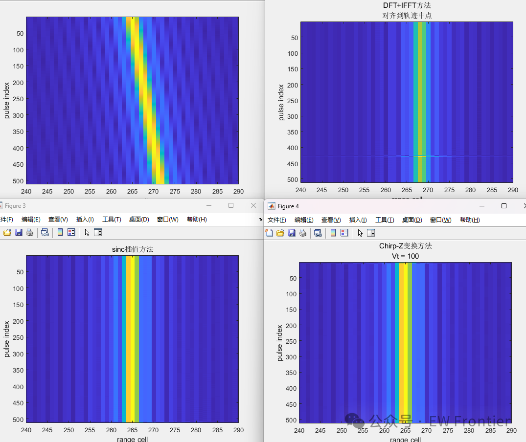Viewport: 526px width, 442px height.
Task: Open 工具(T) menu in Figure 3
Action: coord(112,220)
